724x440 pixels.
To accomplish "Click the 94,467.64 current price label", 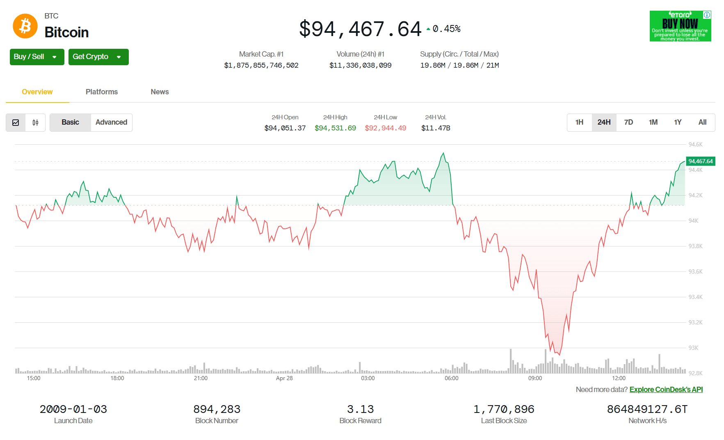I will tap(700, 162).
